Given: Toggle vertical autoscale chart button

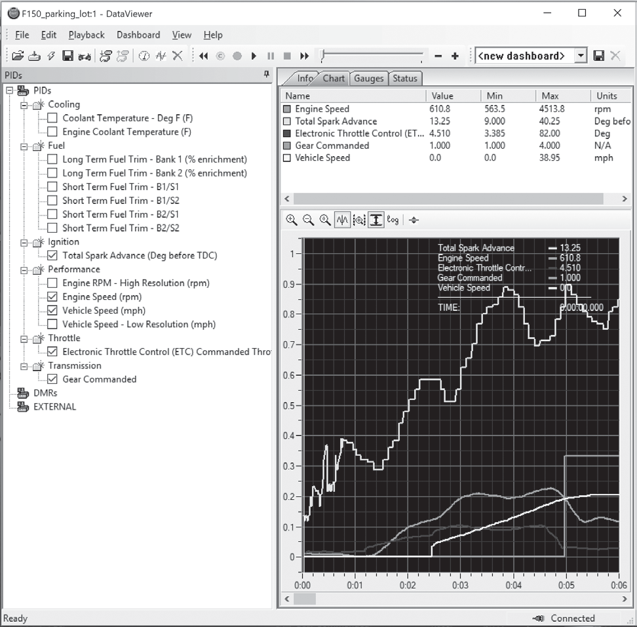Looking at the screenshot, I should 376,220.
